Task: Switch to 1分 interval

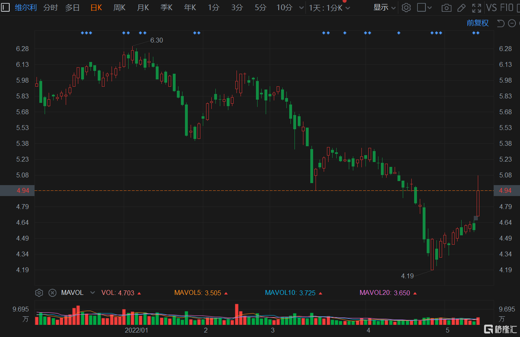Action: [214, 7]
